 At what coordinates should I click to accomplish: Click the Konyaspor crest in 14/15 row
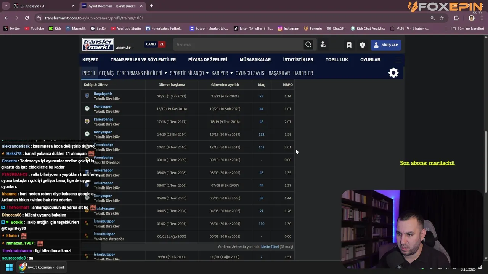click(x=87, y=134)
